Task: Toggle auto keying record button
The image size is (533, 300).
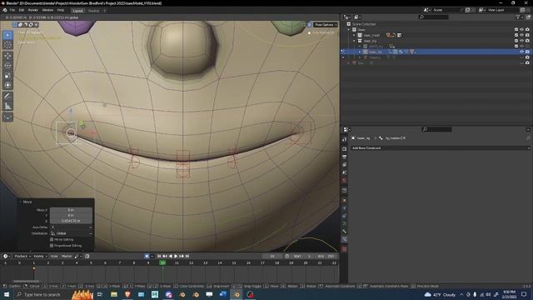Action: coord(147,256)
